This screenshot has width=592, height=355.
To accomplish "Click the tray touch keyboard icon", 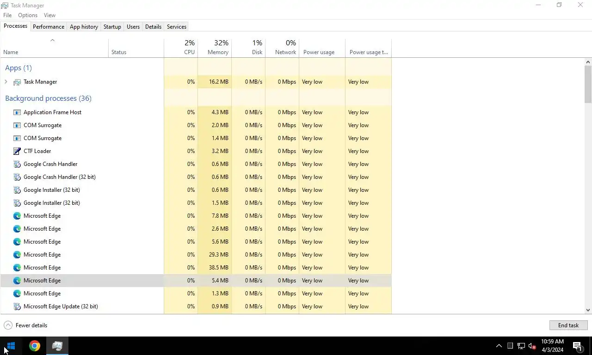I will [510, 346].
